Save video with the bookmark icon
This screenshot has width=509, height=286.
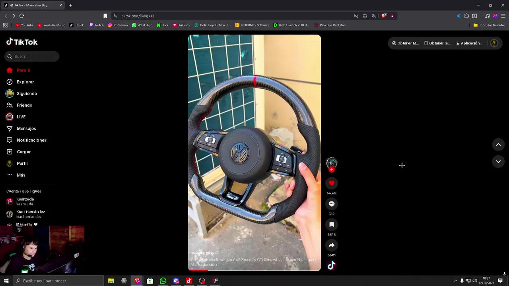(x=332, y=224)
